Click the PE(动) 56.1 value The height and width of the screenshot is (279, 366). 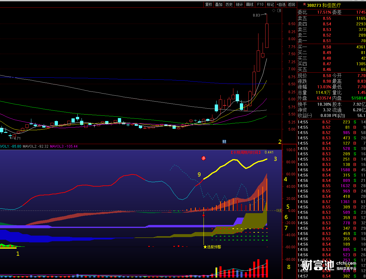pyautogui.click(x=362, y=116)
